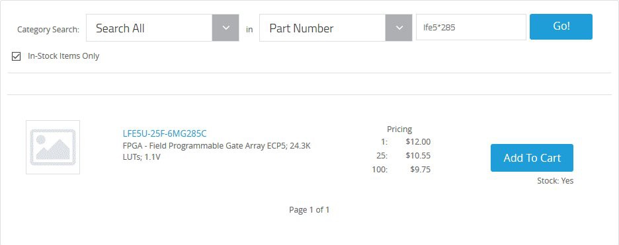Open the Search All category combo box
This screenshot has height=245, width=619.
162,28
